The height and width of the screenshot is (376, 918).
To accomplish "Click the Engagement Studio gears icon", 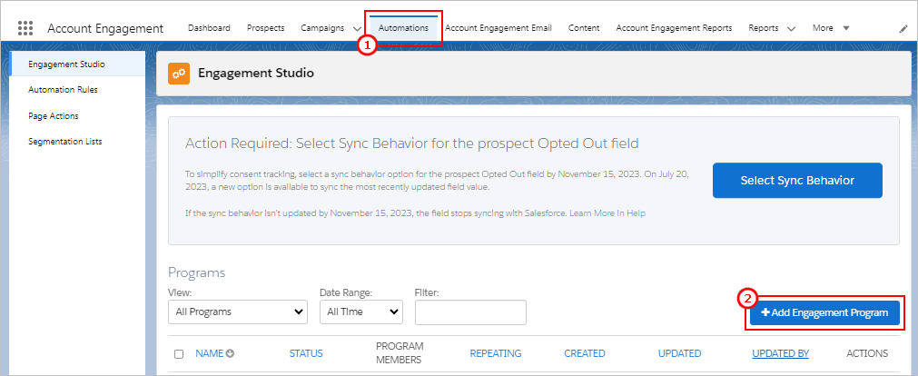I will coord(179,74).
